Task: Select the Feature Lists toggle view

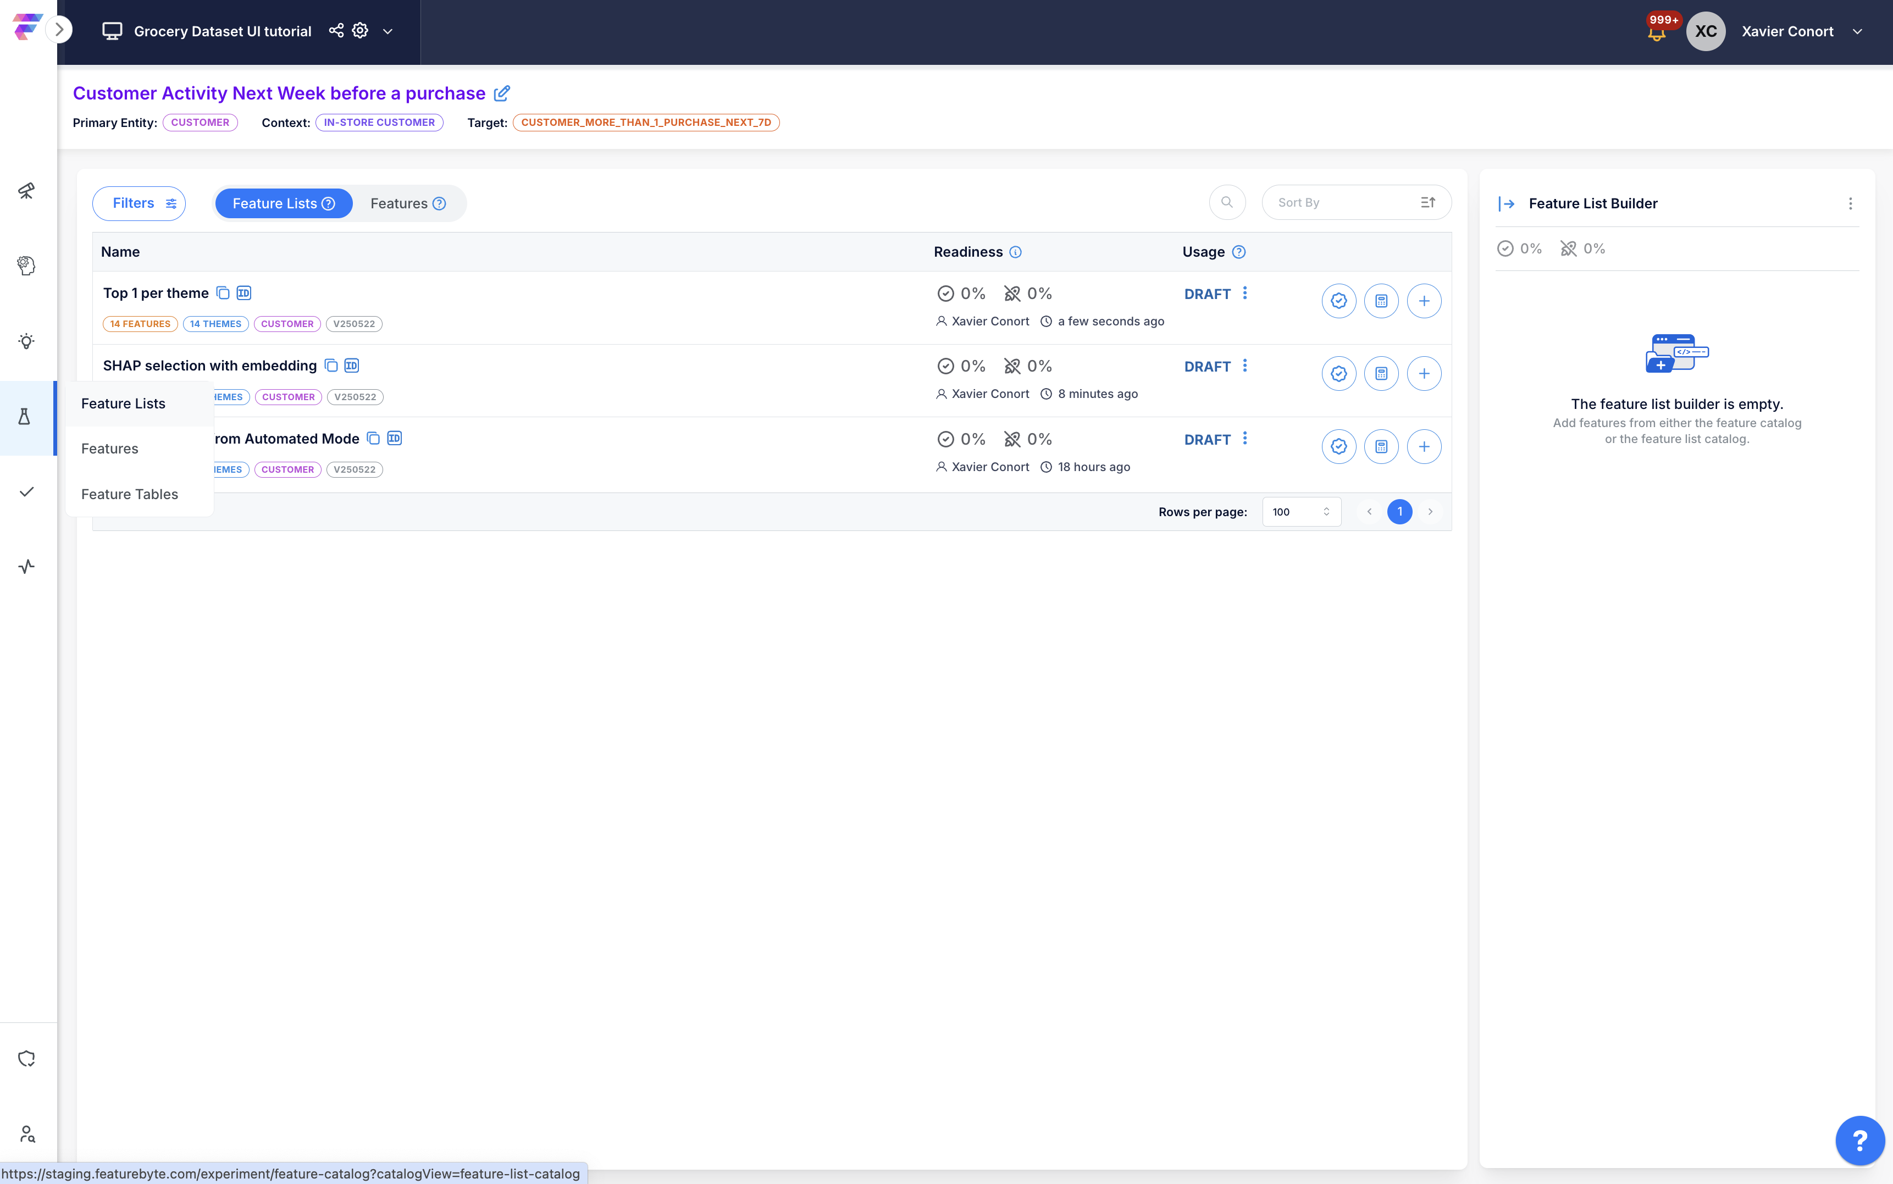Action: (284, 203)
